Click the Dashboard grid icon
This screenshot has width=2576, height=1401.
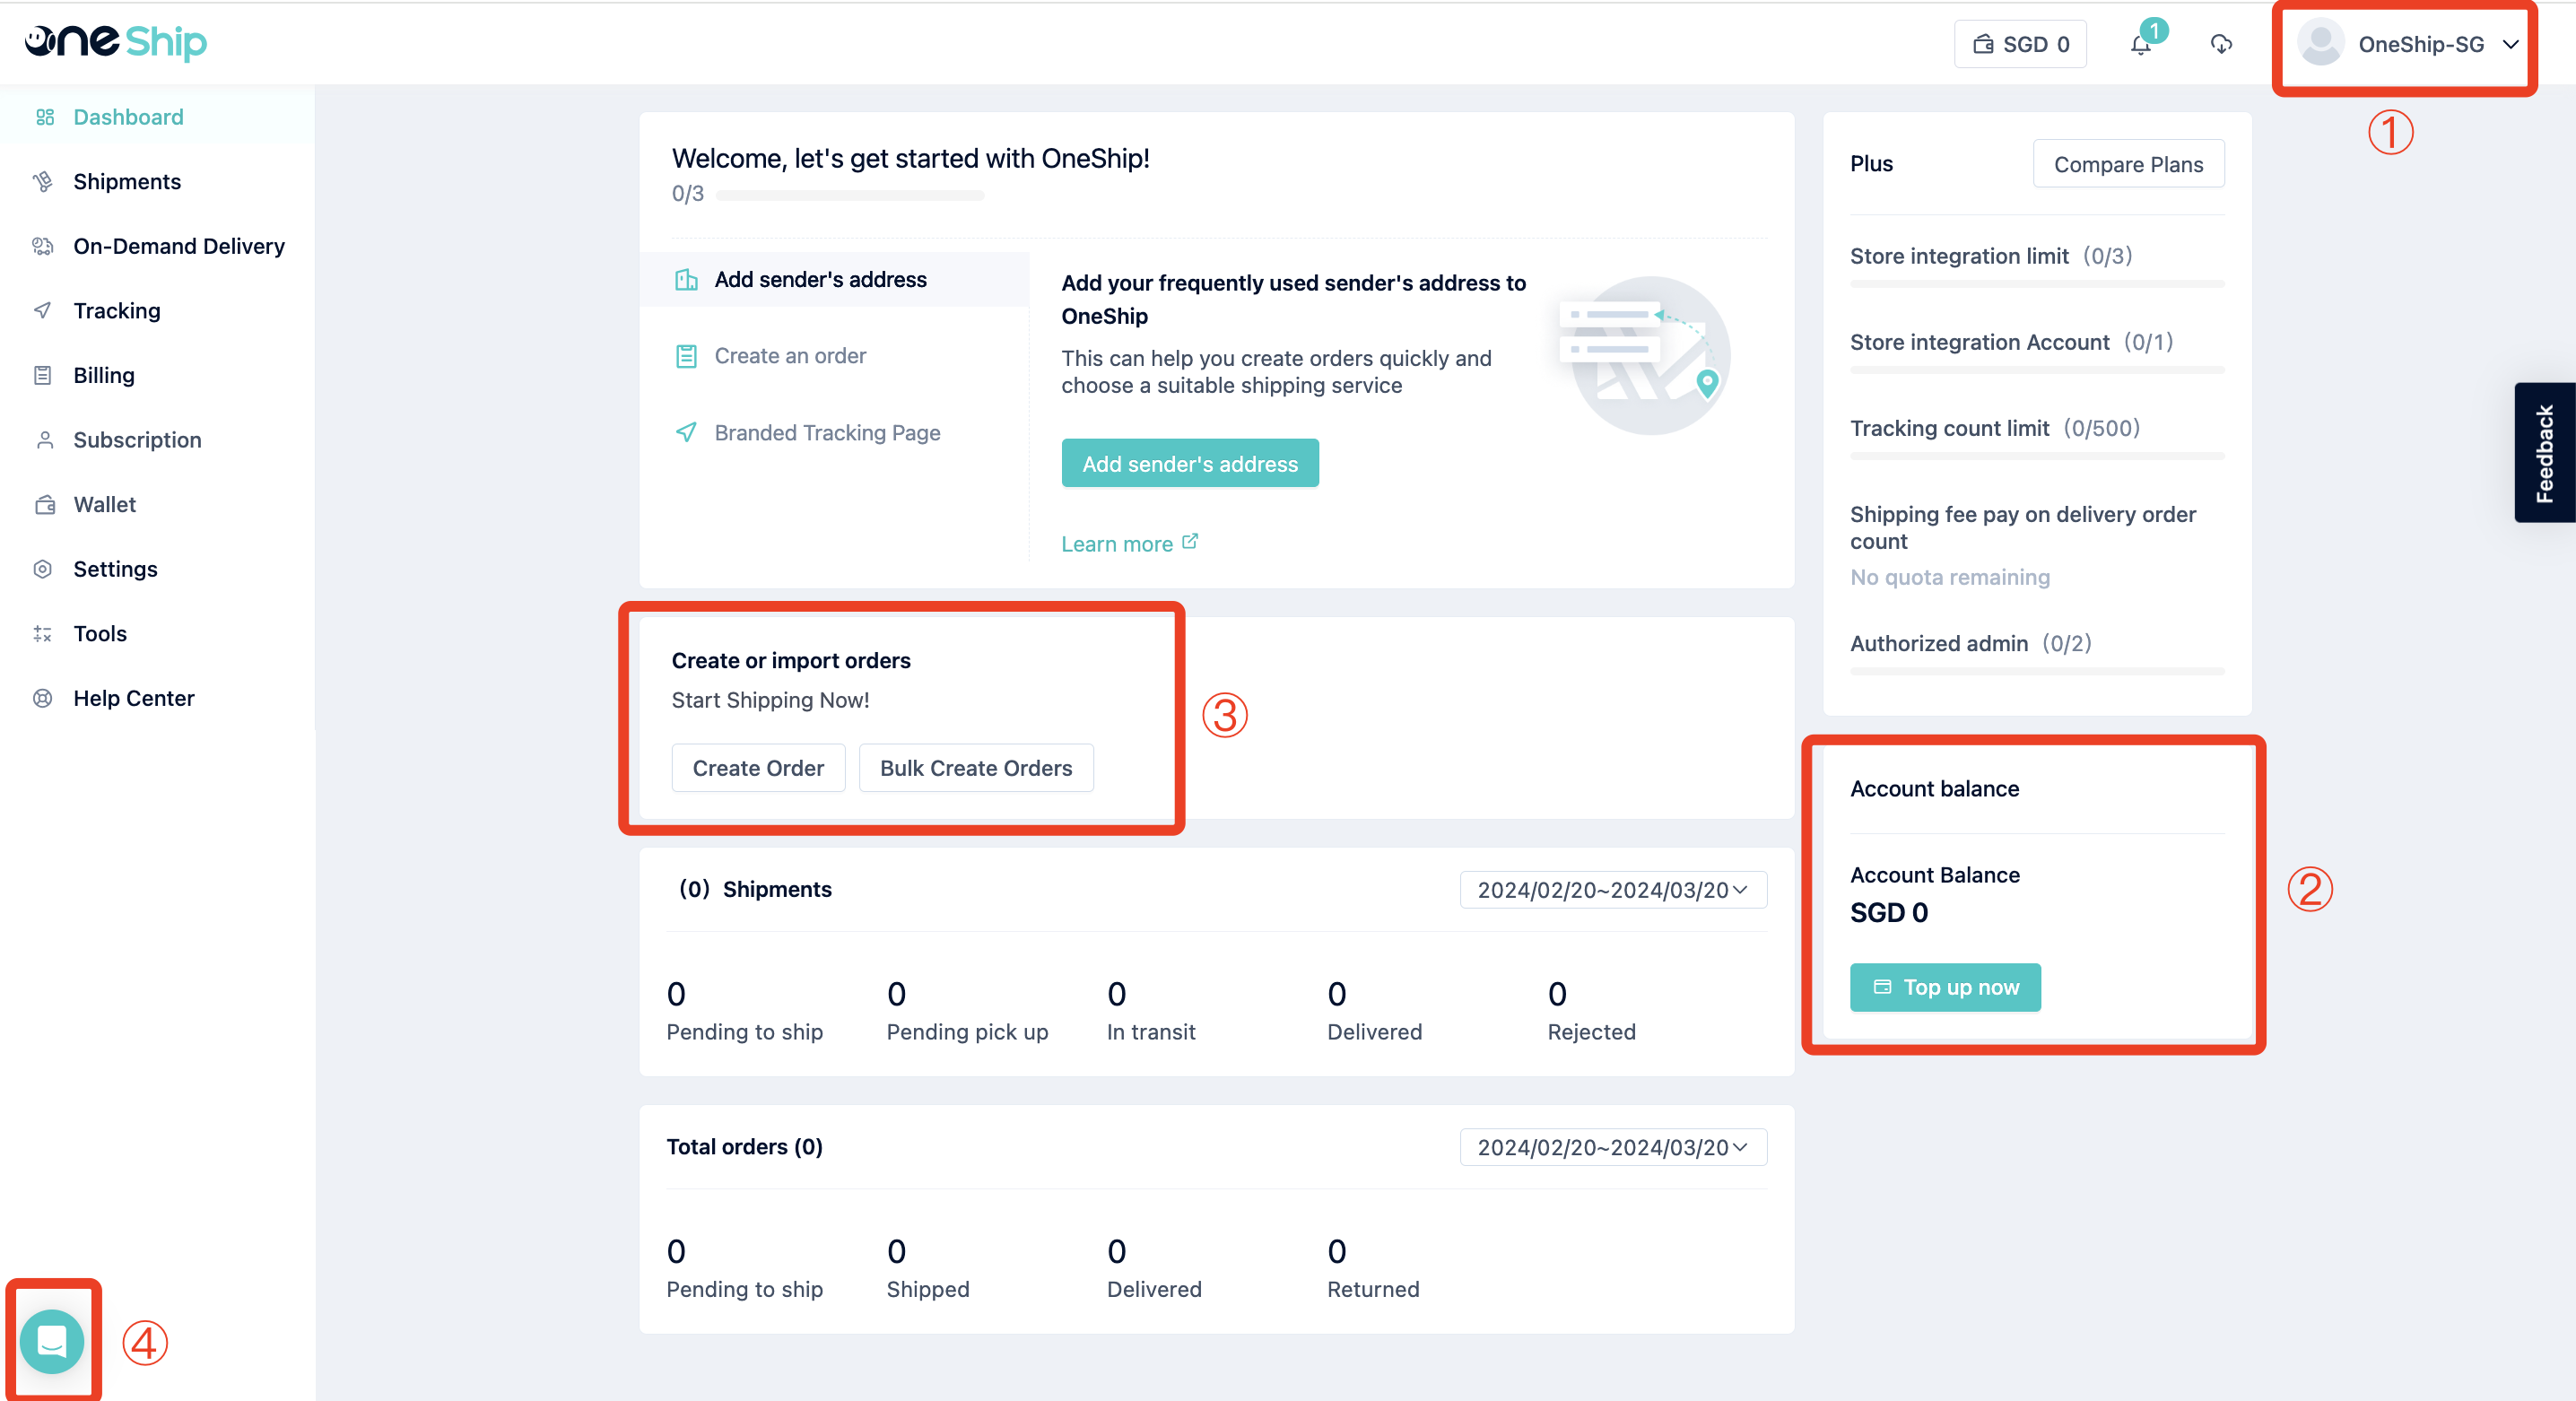pyautogui.click(x=44, y=117)
